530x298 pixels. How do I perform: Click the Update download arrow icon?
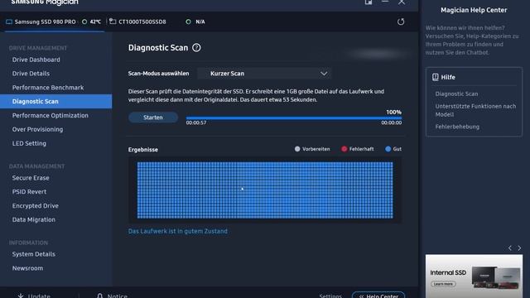(x=21, y=296)
